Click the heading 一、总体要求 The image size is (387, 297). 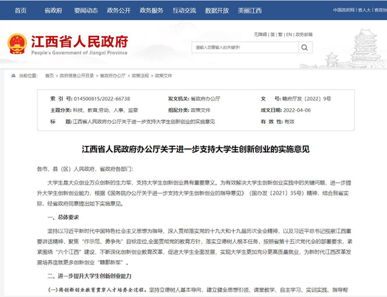point(63,217)
